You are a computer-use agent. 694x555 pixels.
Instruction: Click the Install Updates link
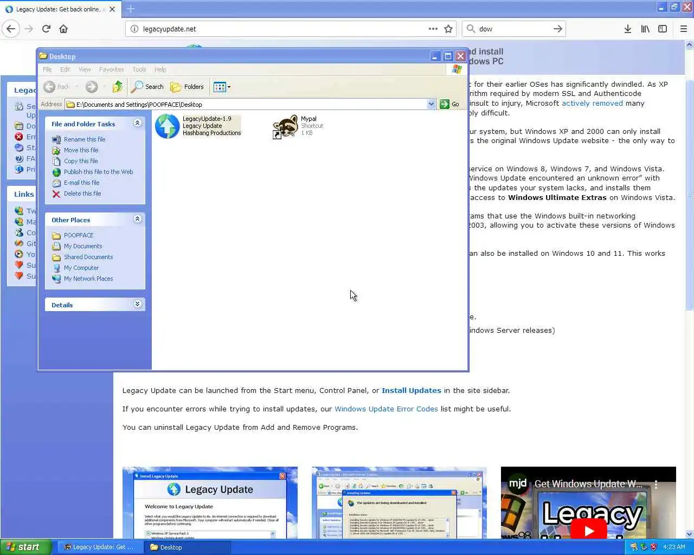[412, 390]
